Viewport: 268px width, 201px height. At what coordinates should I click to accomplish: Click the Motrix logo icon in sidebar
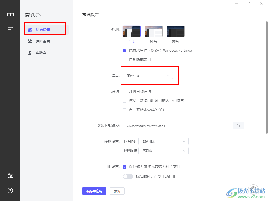[x=10, y=15]
